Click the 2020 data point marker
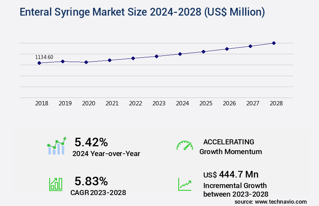 [86, 62]
